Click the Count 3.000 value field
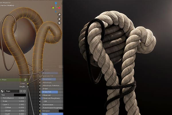The height and width of the screenshot is (115, 172). 13,114
